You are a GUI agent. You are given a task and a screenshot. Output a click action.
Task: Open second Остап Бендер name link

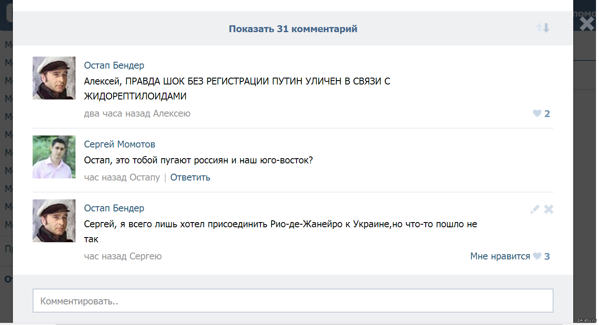pos(114,208)
